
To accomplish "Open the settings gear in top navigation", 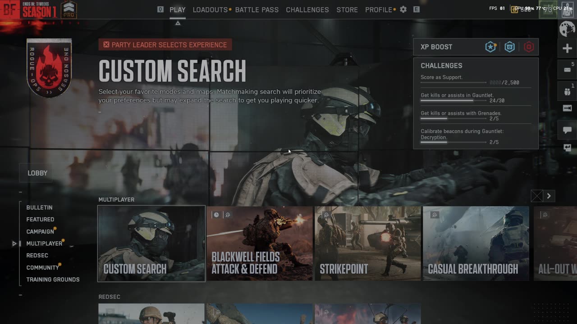I will 403,9.
